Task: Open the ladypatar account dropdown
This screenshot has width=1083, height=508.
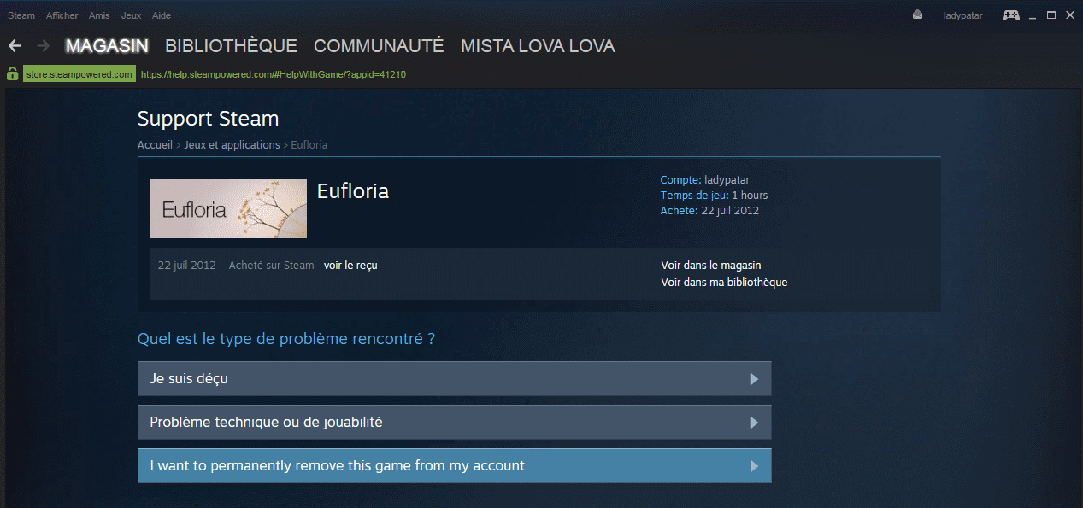Action: [x=962, y=15]
